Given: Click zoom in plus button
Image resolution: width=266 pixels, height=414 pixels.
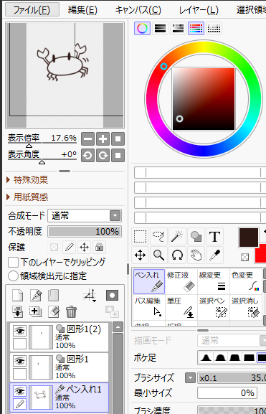Looking at the screenshot, I should (103, 139).
